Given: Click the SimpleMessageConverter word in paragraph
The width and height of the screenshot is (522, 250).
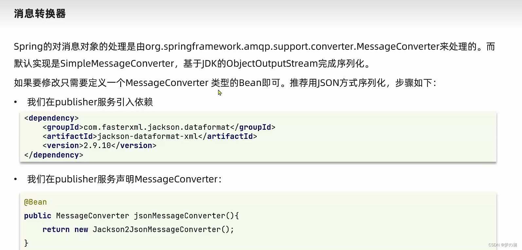Looking at the screenshot, I should tap(117, 63).
